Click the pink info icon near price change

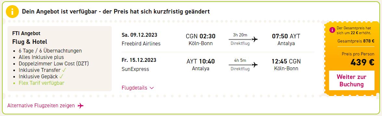point(332,30)
